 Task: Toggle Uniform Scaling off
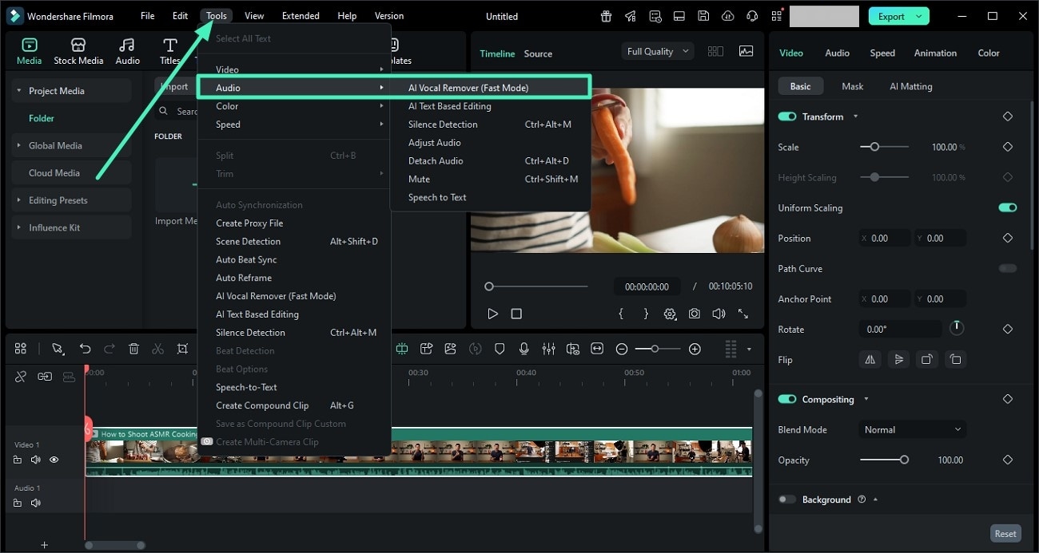(1007, 207)
